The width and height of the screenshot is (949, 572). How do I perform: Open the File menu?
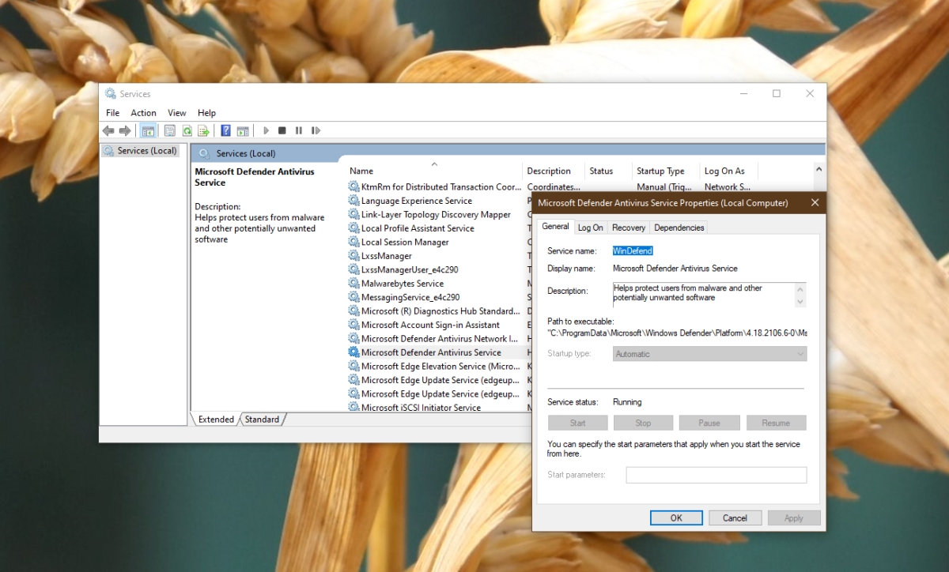coord(112,113)
